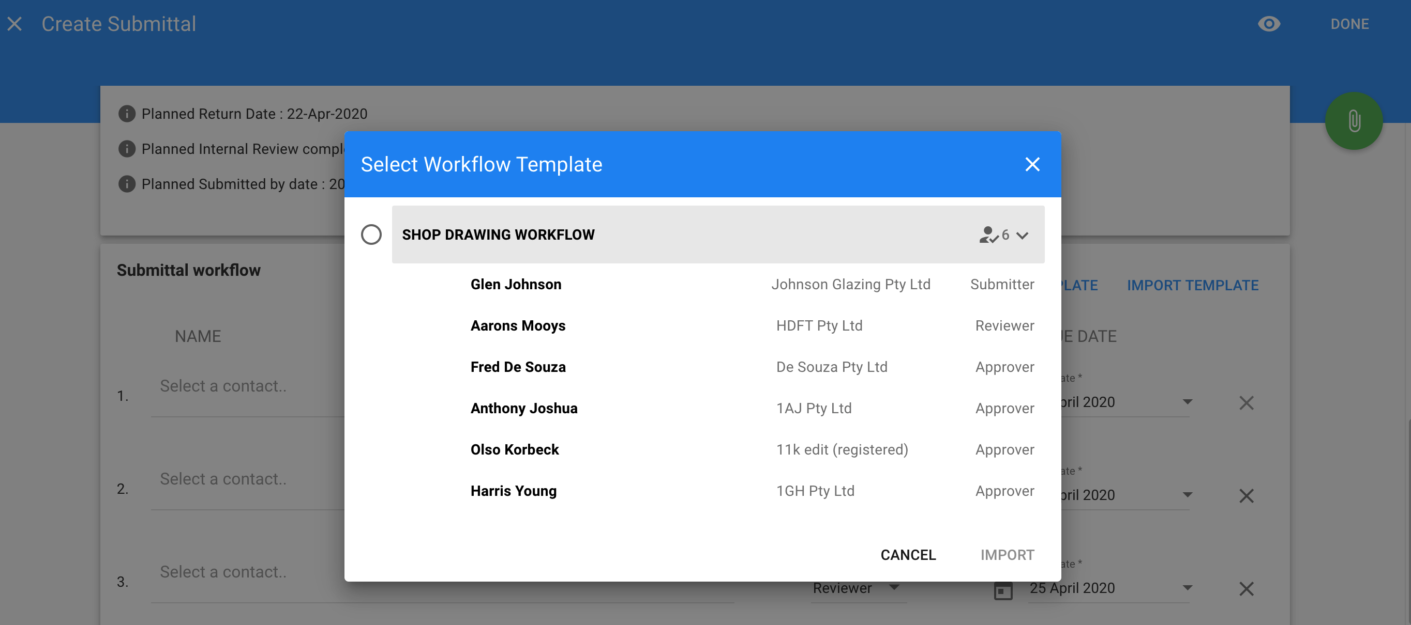Viewport: 1411px width, 625px height.
Task: Click the 25 April 2020 date field
Action: [x=1109, y=588]
